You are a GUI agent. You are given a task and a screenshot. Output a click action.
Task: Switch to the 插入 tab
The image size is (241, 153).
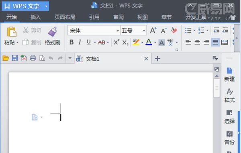click(35, 17)
